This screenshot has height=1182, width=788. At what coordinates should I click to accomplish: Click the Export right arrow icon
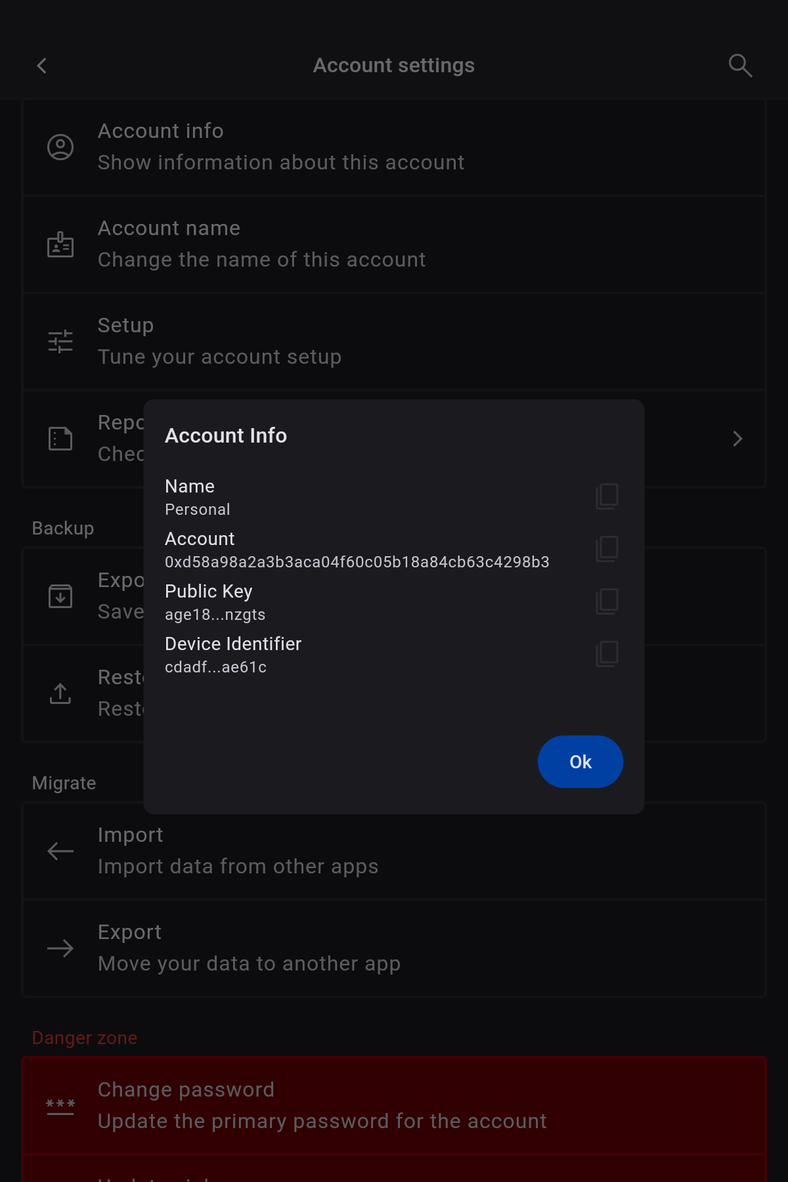coord(60,948)
